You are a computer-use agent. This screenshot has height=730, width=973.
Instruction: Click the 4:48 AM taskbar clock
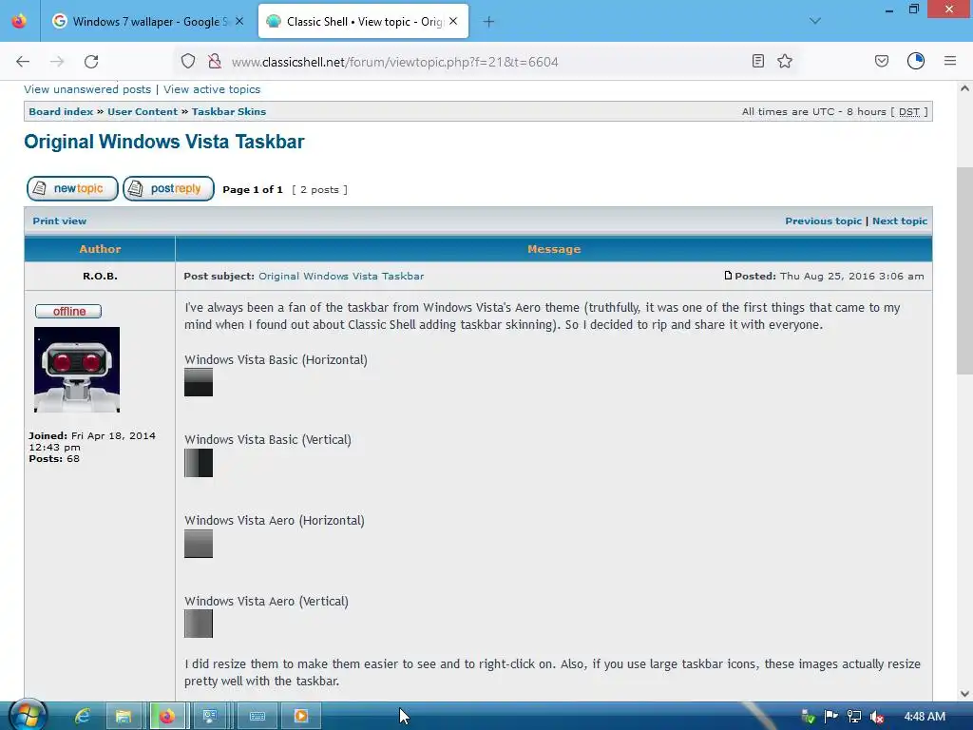[x=925, y=717]
